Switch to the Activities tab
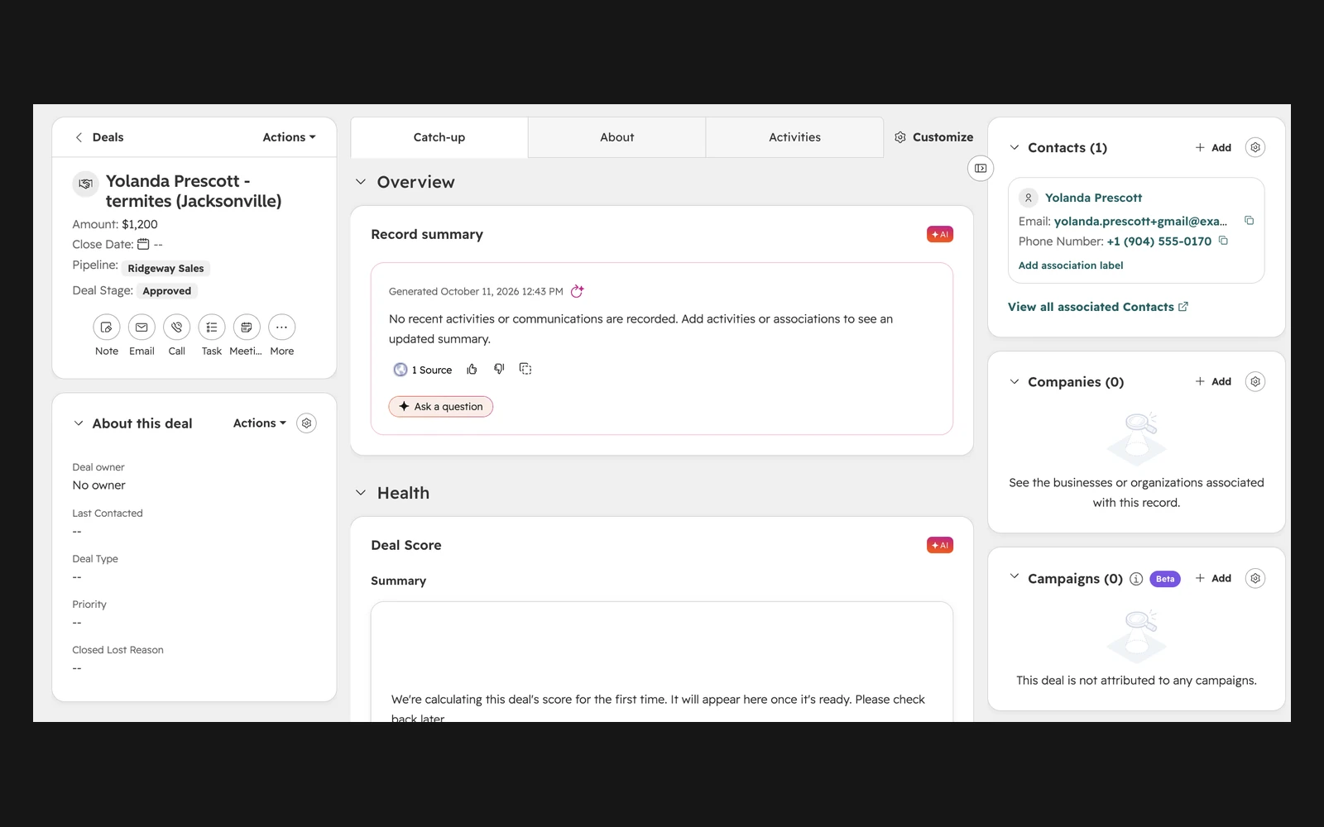This screenshot has width=1324, height=827. (794, 137)
